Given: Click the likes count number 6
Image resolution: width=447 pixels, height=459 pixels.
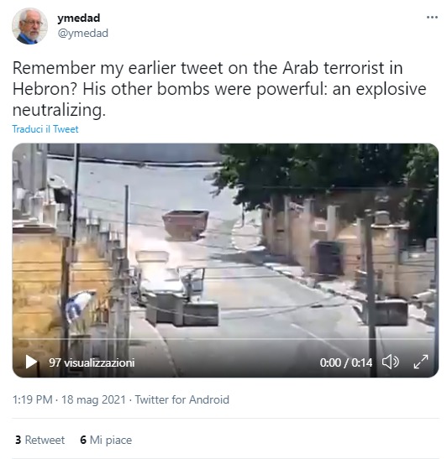Looking at the screenshot, I should (83, 440).
